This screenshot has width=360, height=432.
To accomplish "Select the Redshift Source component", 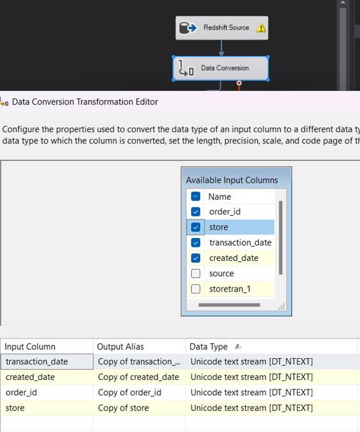I will click(x=222, y=28).
